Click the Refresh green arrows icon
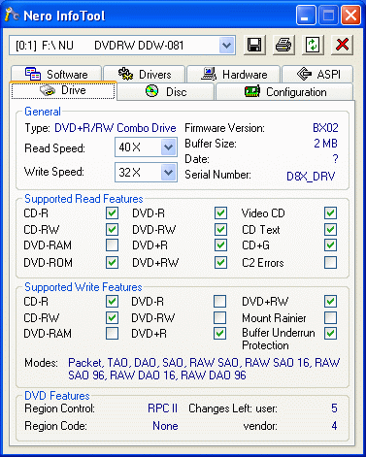366x457 pixels. pos(313,45)
